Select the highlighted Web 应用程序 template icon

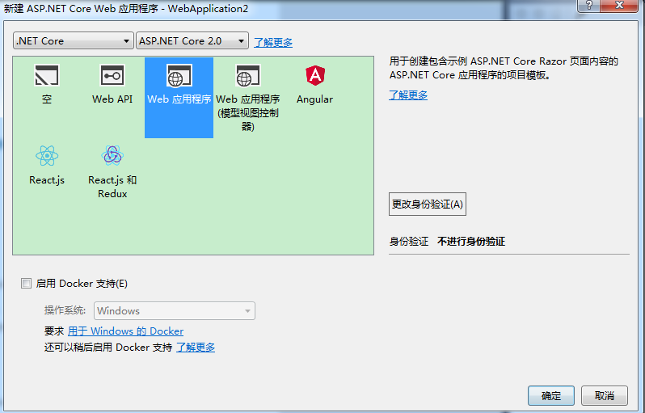(x=179, y=75)
